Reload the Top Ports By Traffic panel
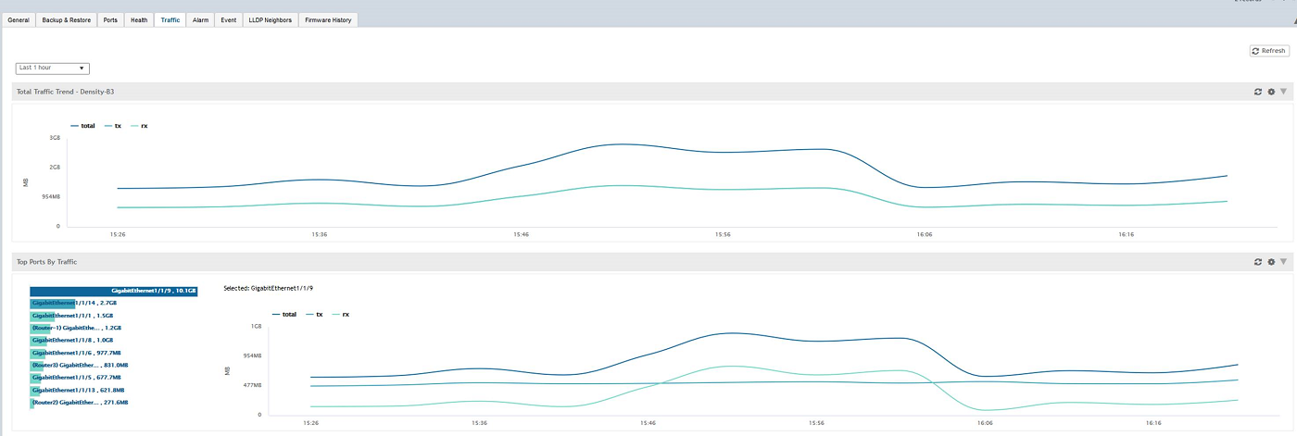 1258,262
